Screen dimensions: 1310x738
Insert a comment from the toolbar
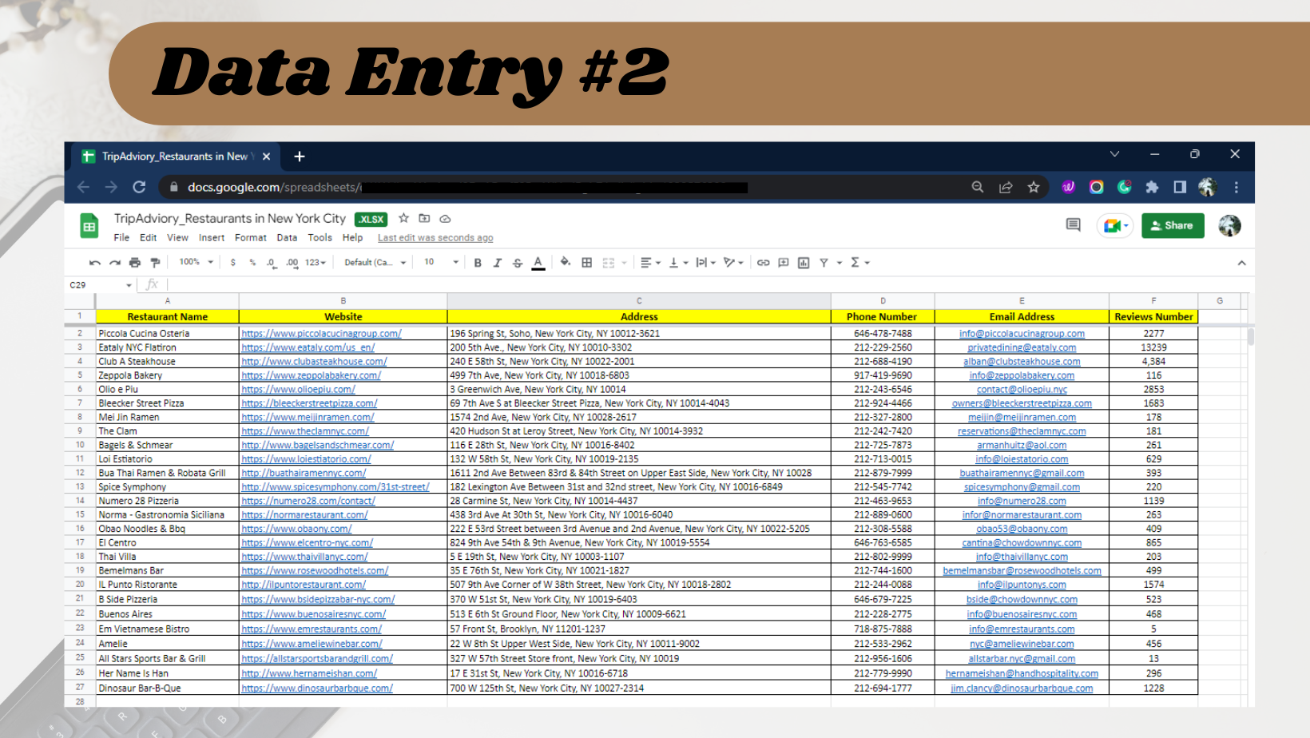[784, 262]
